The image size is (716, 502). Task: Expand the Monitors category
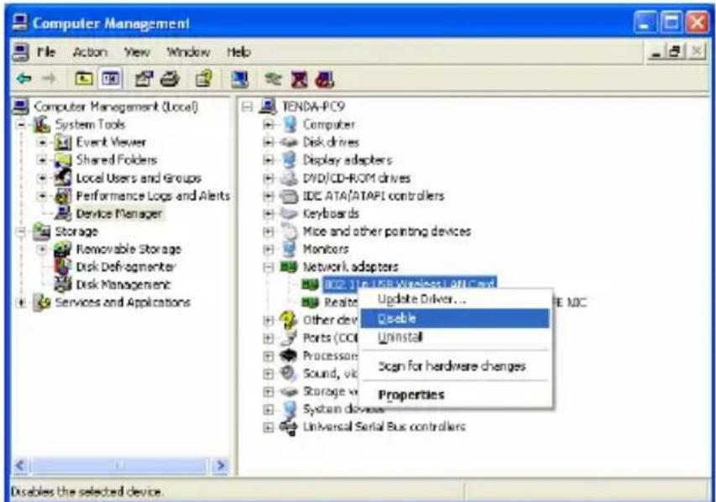(269, 249)
